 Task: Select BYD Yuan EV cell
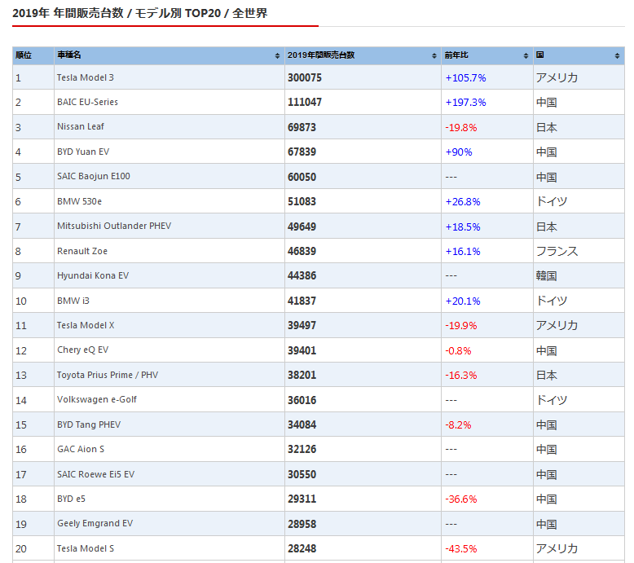170,152
